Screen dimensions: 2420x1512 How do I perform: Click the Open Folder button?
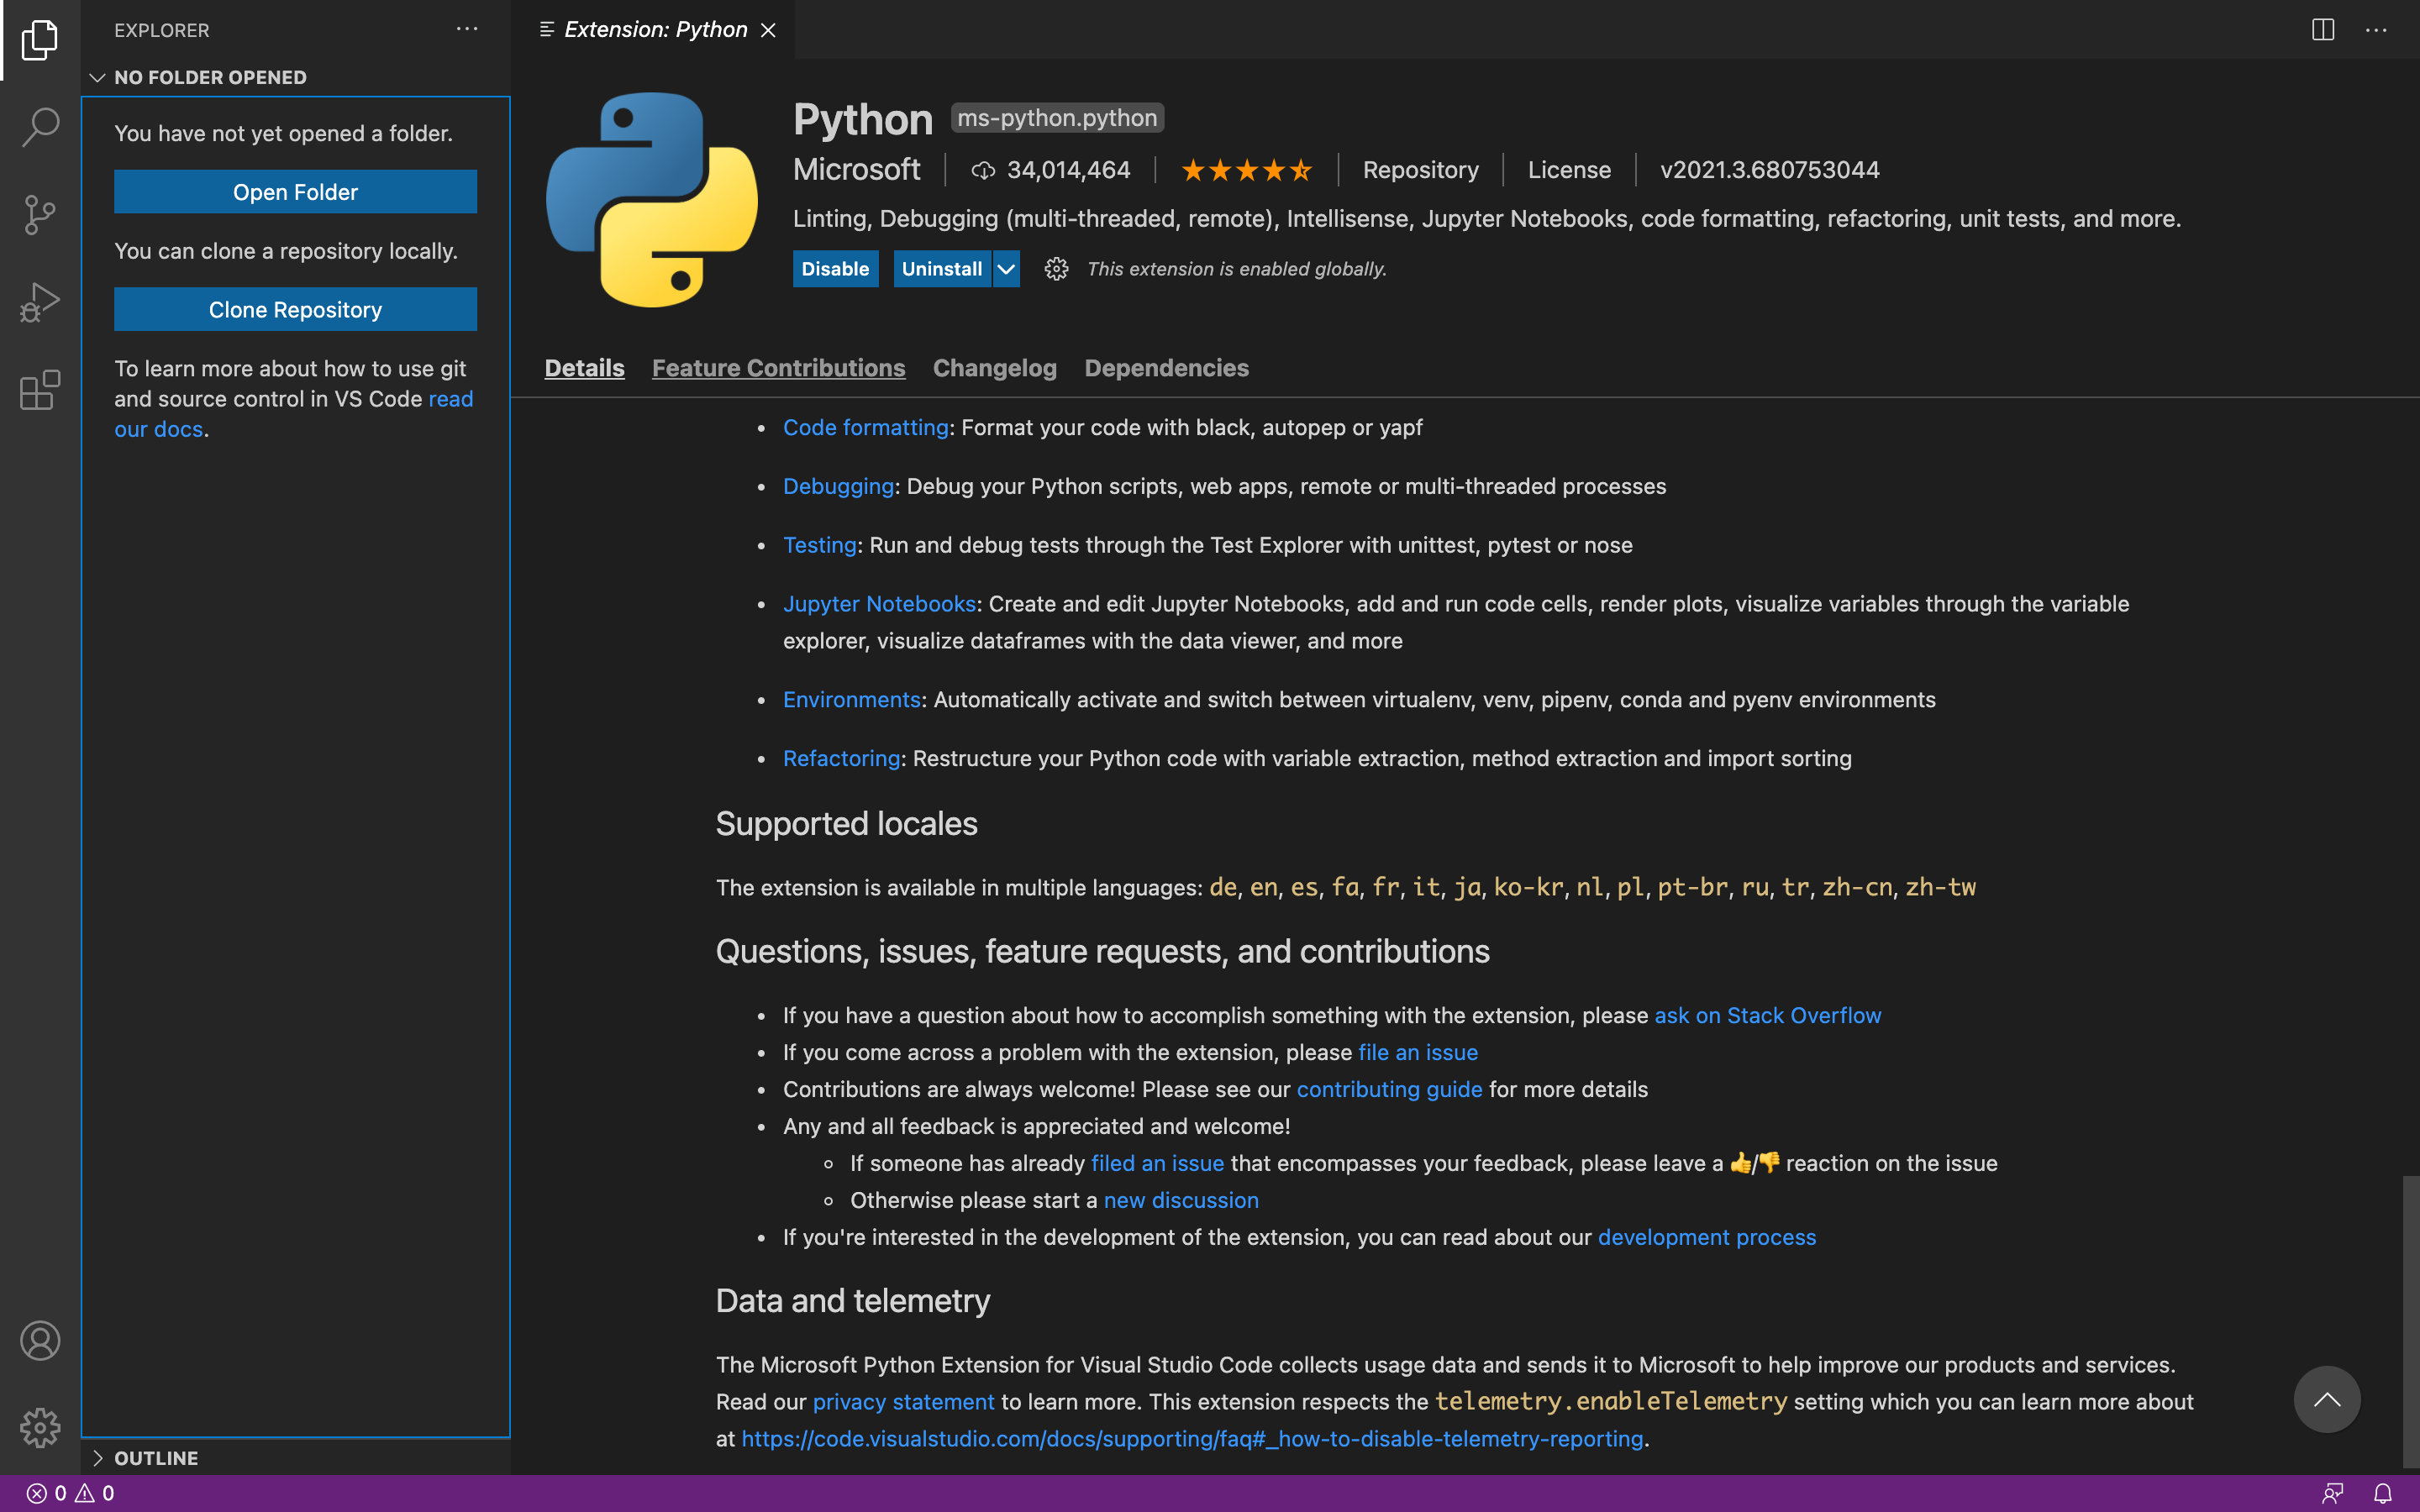tap(295, 192)
